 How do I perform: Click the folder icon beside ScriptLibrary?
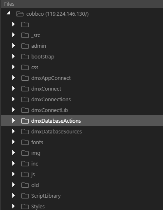click(x=25, y=196)
